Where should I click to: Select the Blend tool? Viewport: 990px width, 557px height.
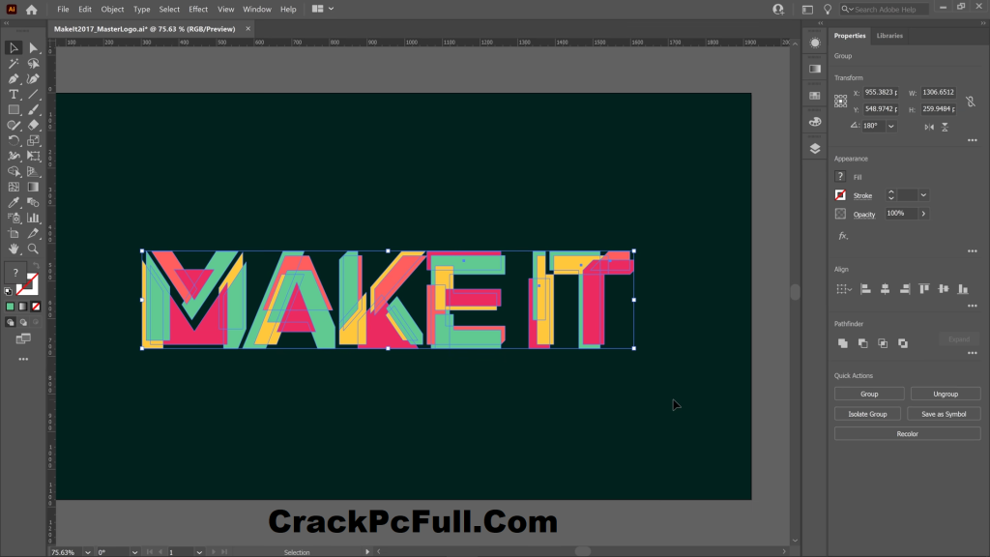[34, 202]
